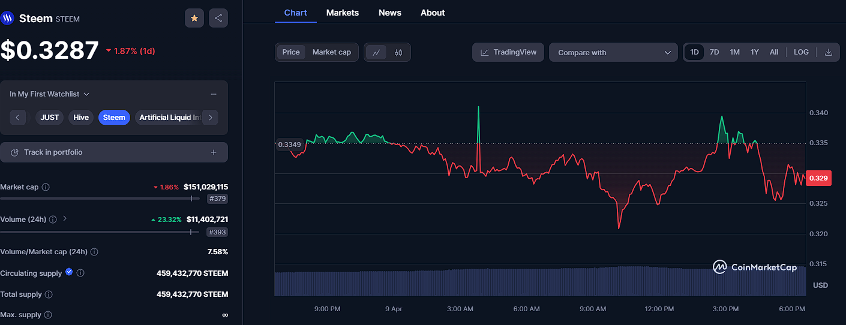Click the Steem logo icon
Image resolution: width=846 pixels, height=325 pixels.
7,19
